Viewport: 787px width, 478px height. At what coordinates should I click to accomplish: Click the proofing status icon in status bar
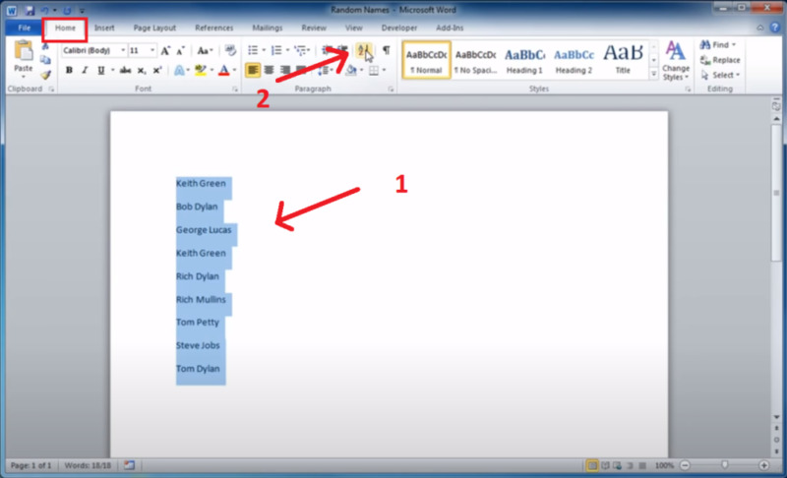[130, 465]
